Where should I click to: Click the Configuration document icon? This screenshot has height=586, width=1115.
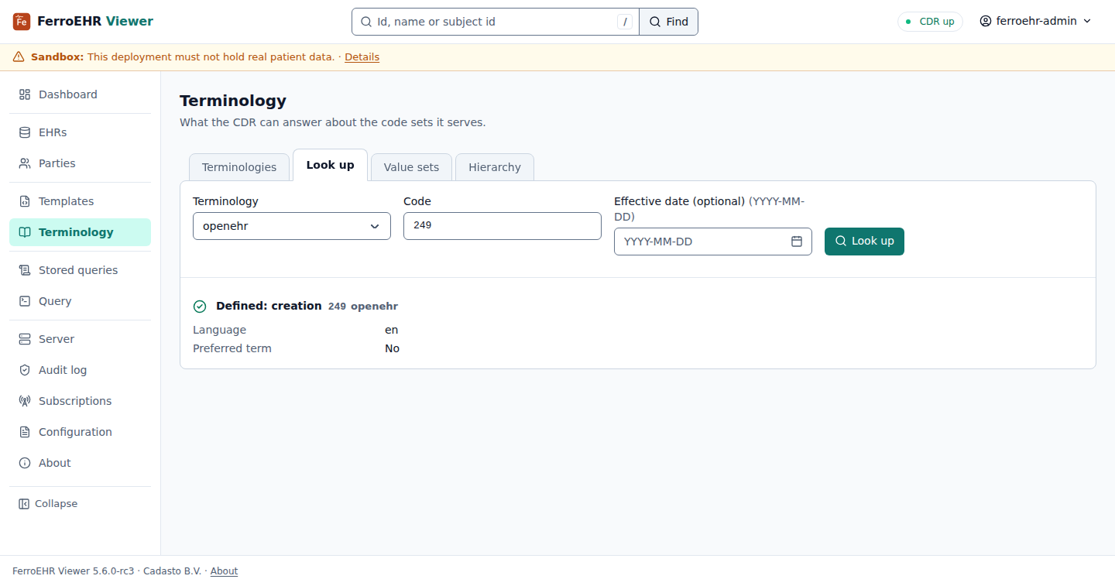[25, 432]
